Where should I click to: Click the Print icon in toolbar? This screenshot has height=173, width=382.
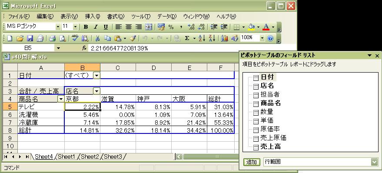tap(53, 38)
